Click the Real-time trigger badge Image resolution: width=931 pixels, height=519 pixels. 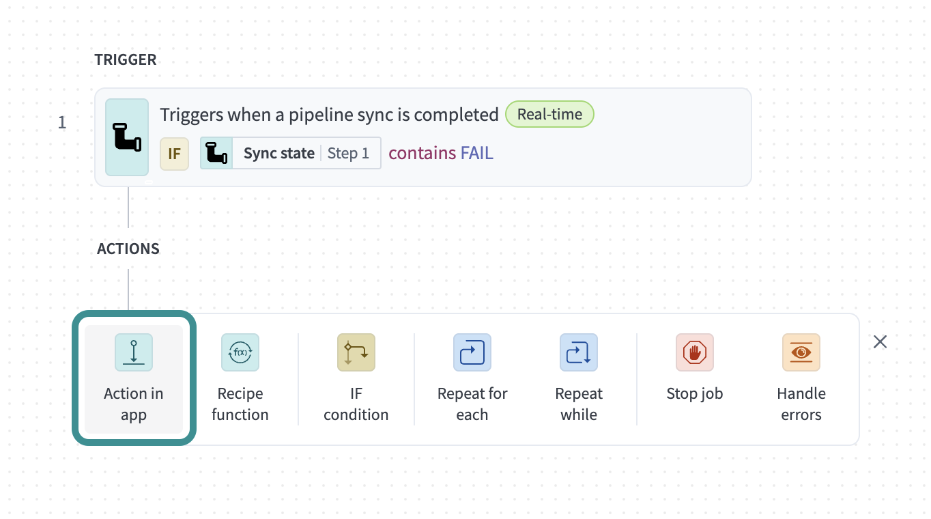[x=549, y=115]
